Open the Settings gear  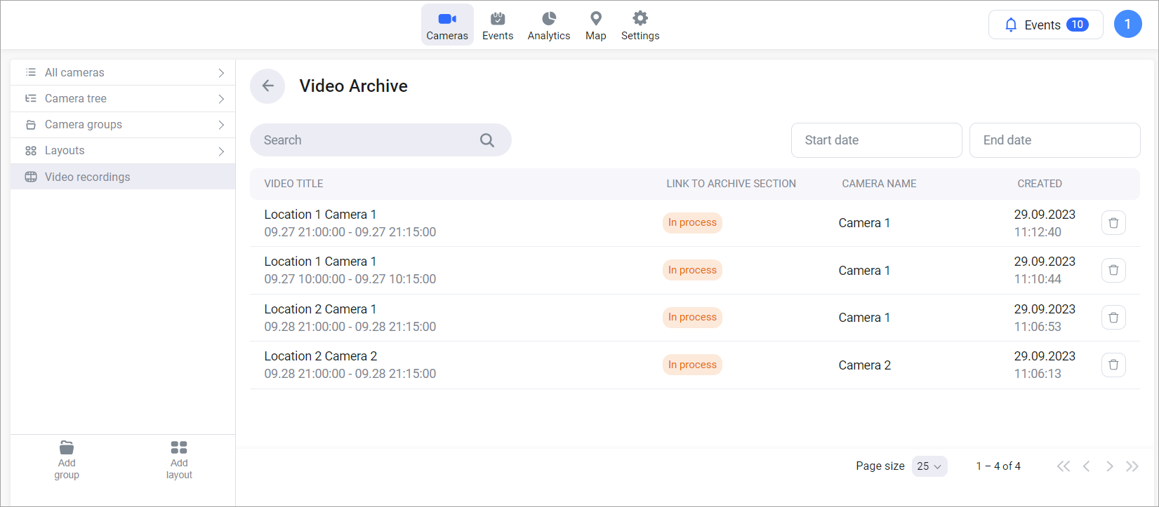640,25
